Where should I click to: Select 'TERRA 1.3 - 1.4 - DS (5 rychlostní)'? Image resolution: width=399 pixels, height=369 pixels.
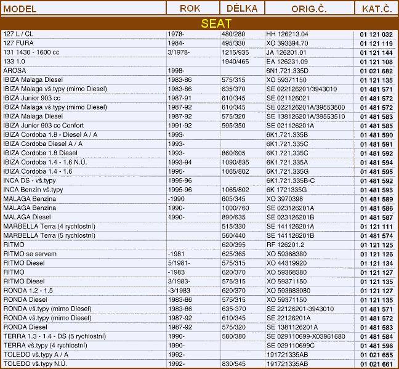[x=54, y=336]
